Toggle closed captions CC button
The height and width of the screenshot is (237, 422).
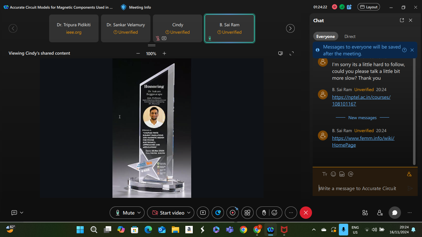pos(14,213)
